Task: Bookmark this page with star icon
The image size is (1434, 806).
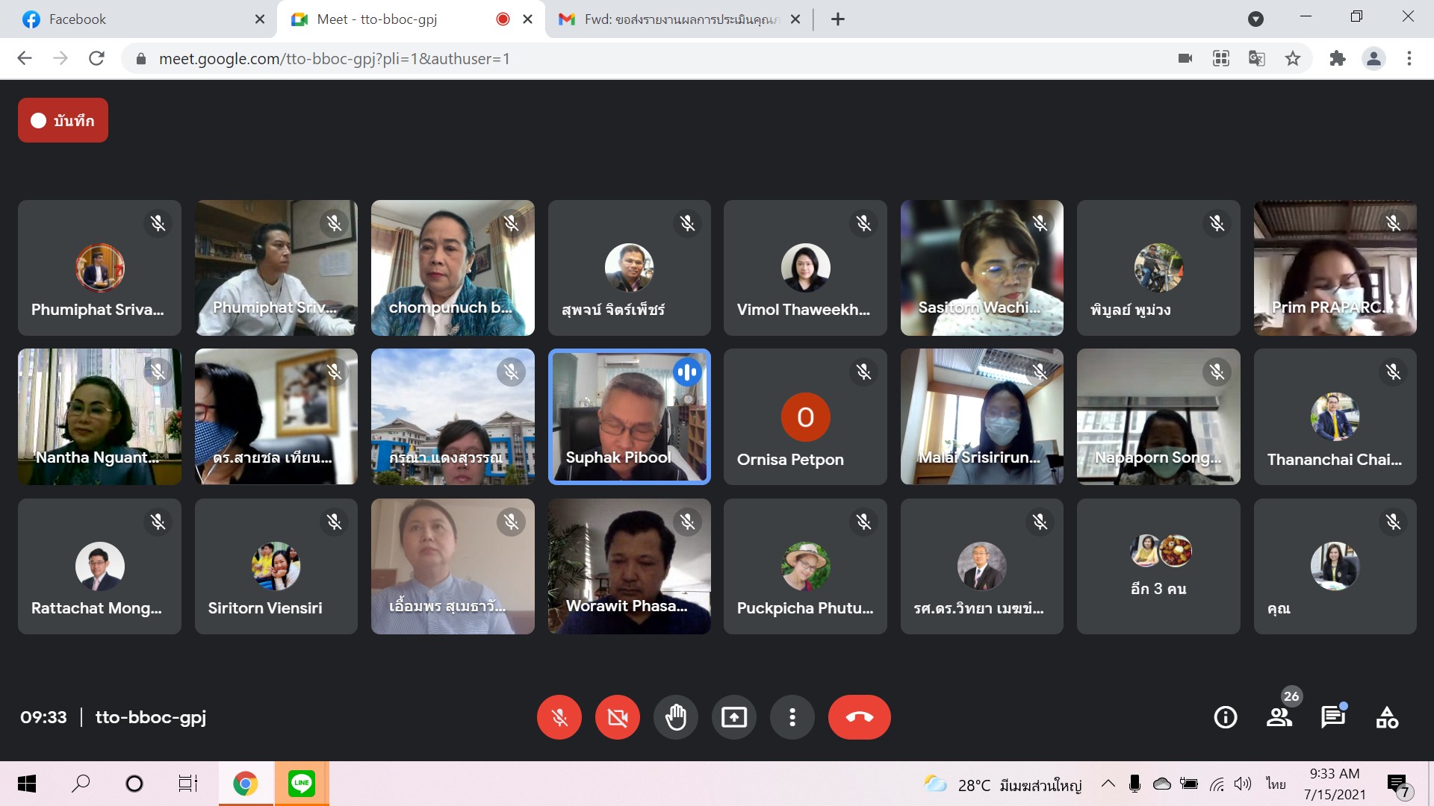Action: 1293,58
